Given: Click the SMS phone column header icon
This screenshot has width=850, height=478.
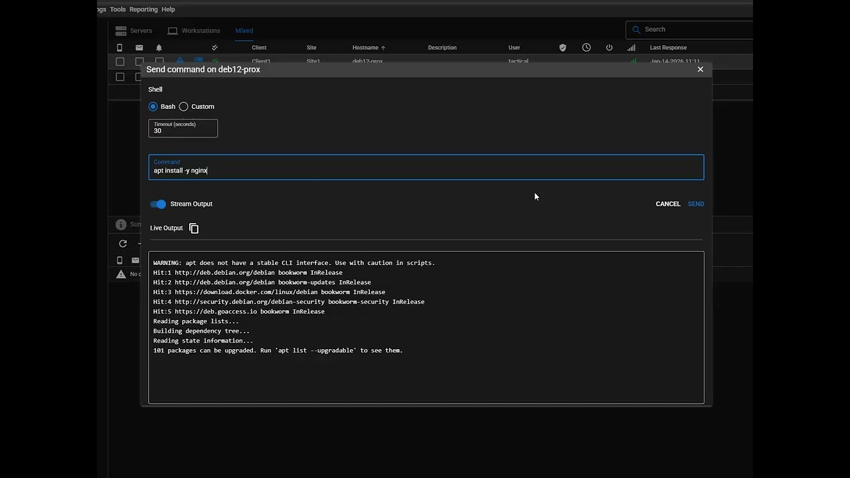Looking at the screenshot, I should click(120, 48).
